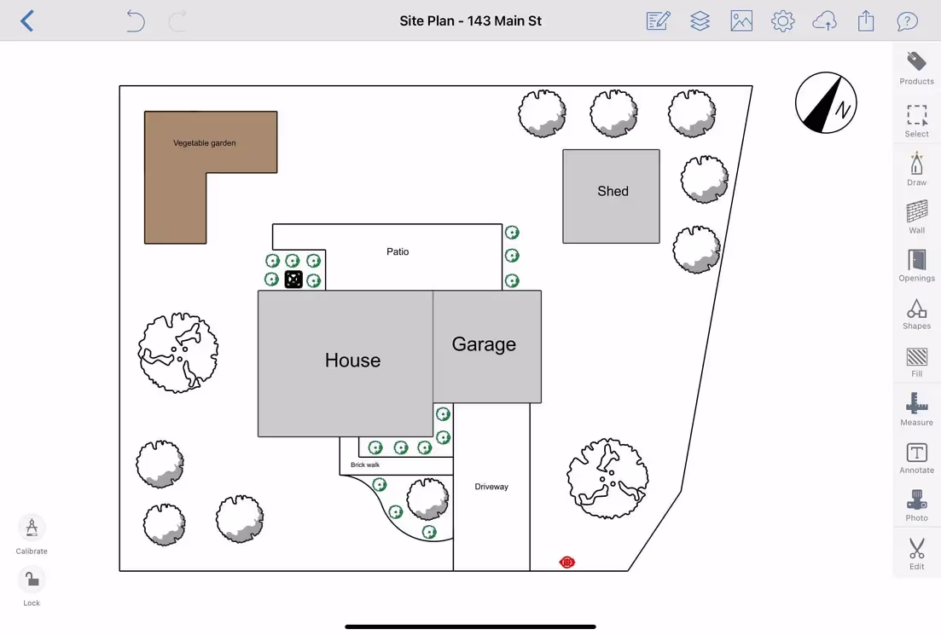This screenshot has width=941, height=635.
Task: Open the layers panel icon
Action: tap(700, 21)
